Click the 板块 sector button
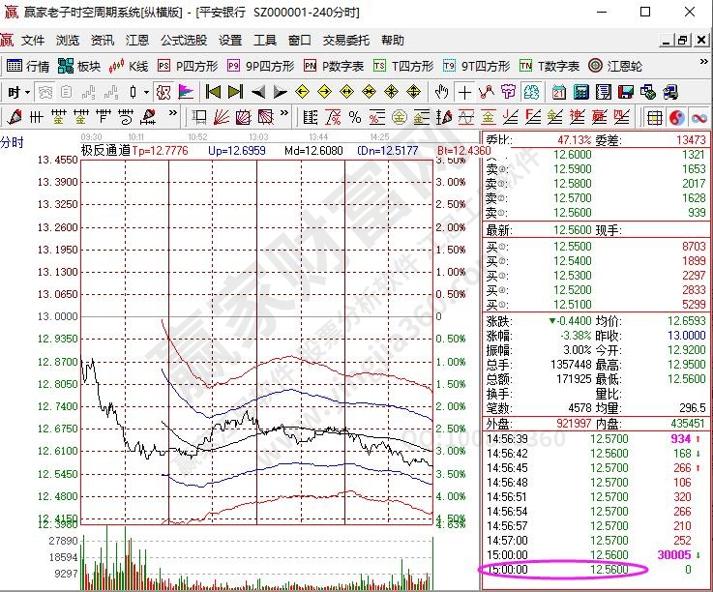 [x=79, y=66]
